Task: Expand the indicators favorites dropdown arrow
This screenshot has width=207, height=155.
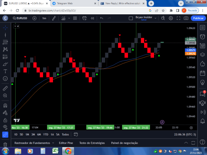Action: [69, 18]
